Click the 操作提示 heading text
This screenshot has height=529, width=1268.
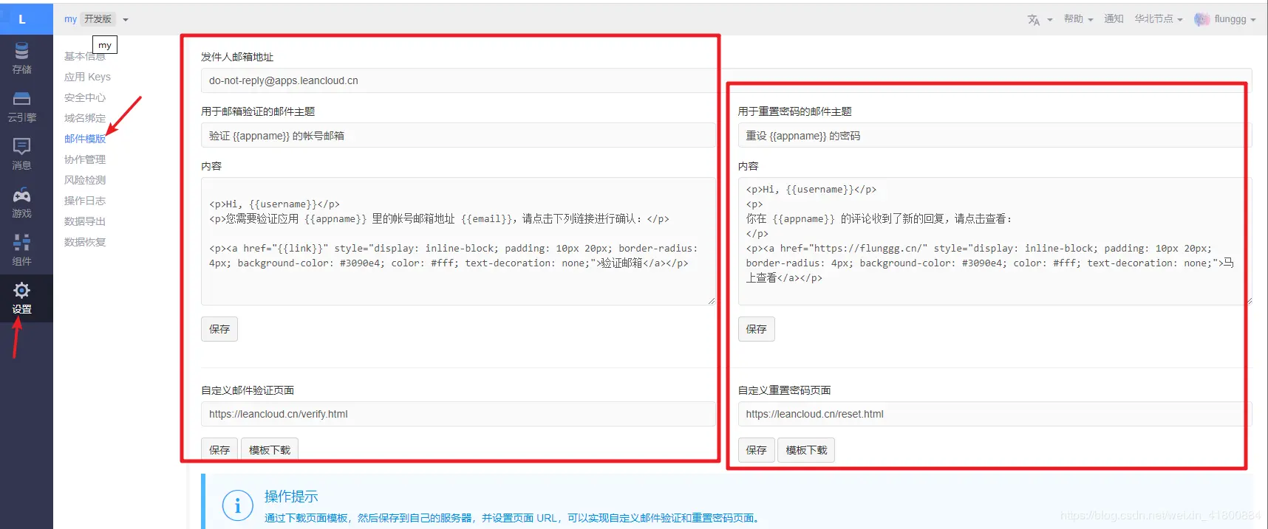291,497
